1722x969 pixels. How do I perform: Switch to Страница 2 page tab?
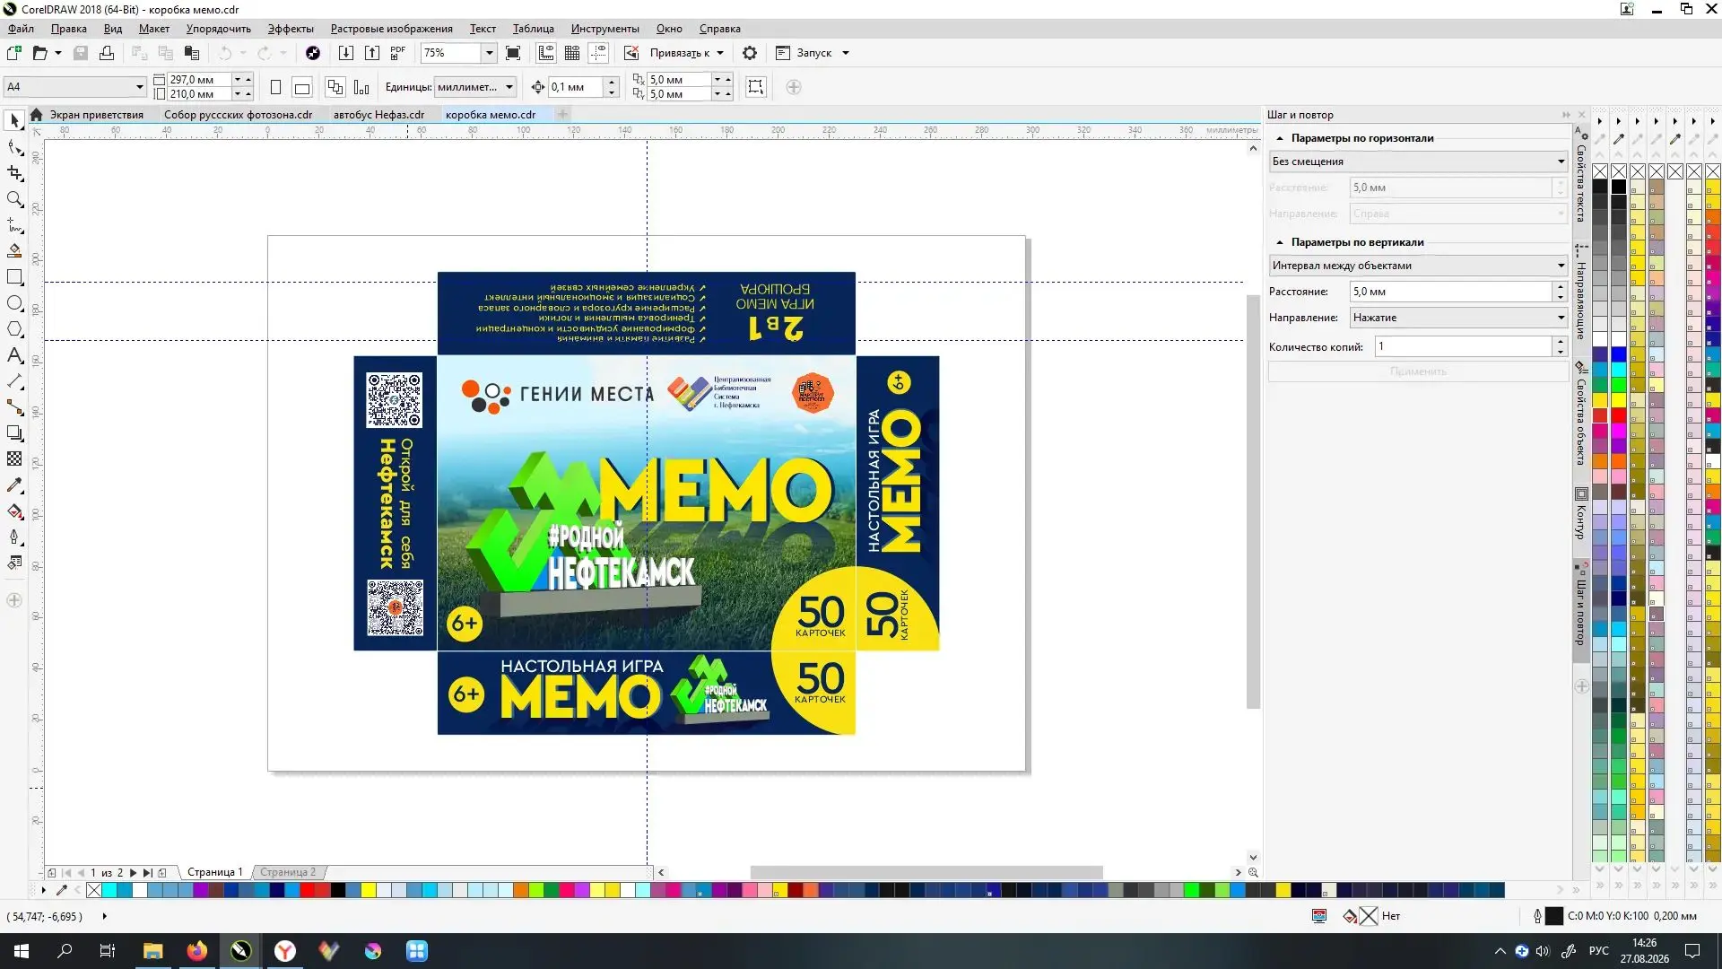[x=288, y=872]
